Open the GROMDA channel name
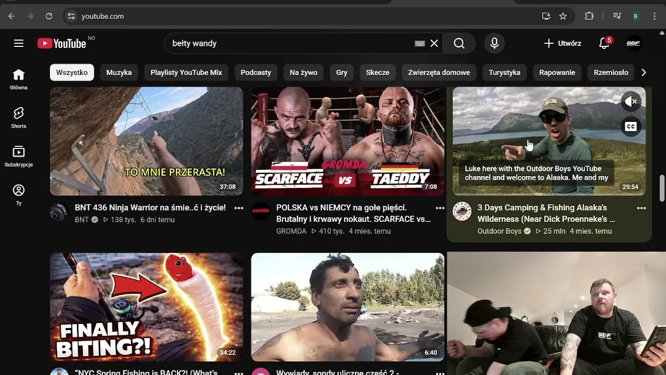The image size is (666, 375). [x=291, y=231]
